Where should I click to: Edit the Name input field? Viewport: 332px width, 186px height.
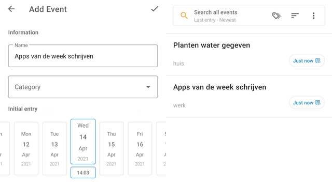point(83,56)
